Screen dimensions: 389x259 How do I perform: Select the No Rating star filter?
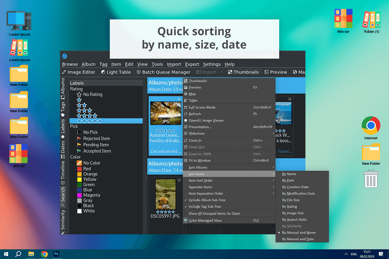click(89, 94)
